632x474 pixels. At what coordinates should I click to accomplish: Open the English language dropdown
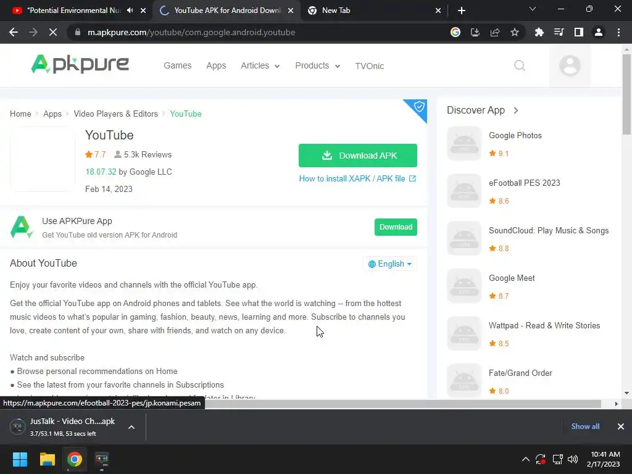pyautogui.click(x=390, y=264)
